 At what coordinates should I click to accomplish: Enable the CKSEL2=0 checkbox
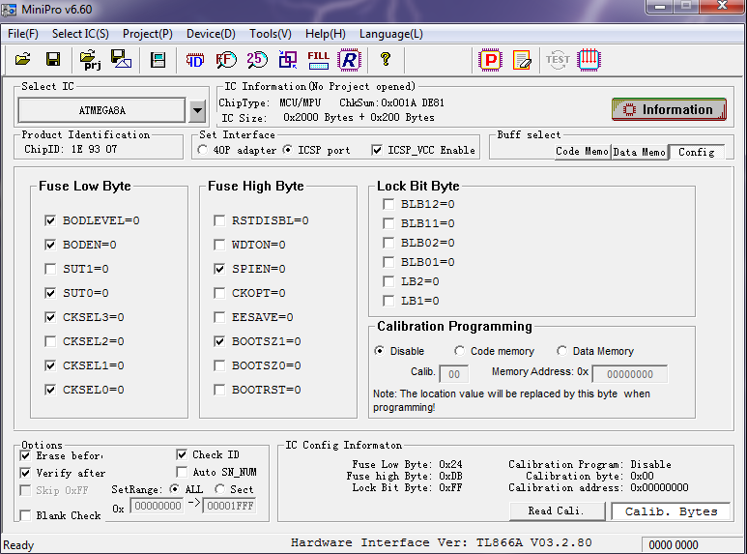[x=50, y=341]
